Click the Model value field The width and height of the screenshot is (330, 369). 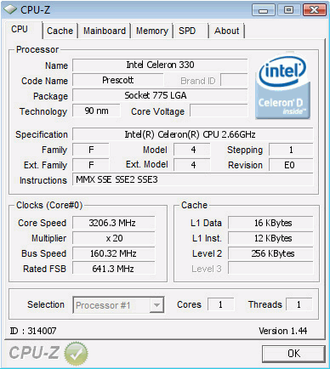tap(192, 150)
